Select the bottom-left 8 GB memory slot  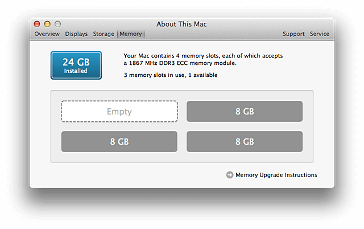point(119,141)
